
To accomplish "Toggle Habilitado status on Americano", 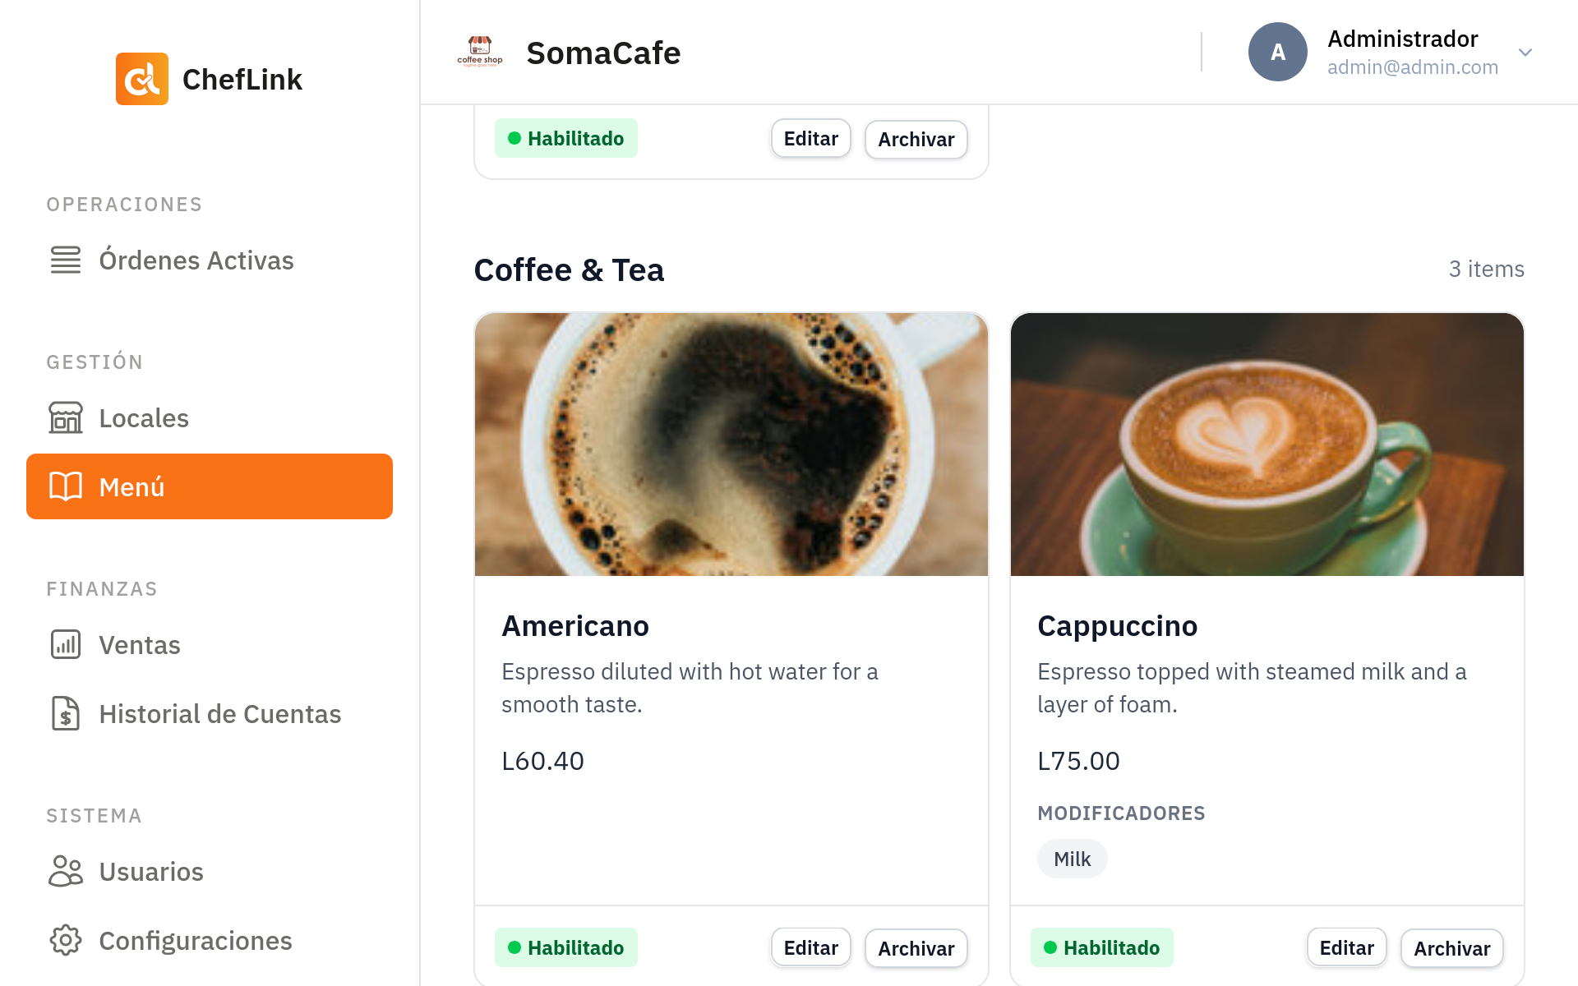I will pyautogui.click(x=565, y=947).
